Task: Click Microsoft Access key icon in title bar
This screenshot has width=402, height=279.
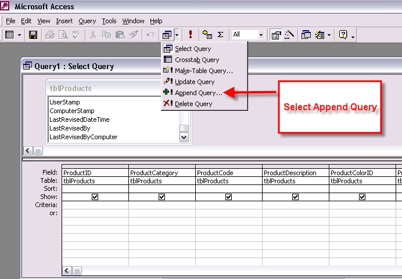Action: (5, 6)
